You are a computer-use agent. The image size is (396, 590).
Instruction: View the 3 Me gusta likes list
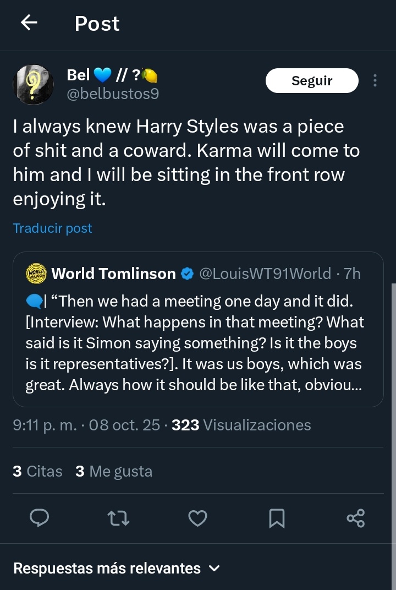[114, 471]
